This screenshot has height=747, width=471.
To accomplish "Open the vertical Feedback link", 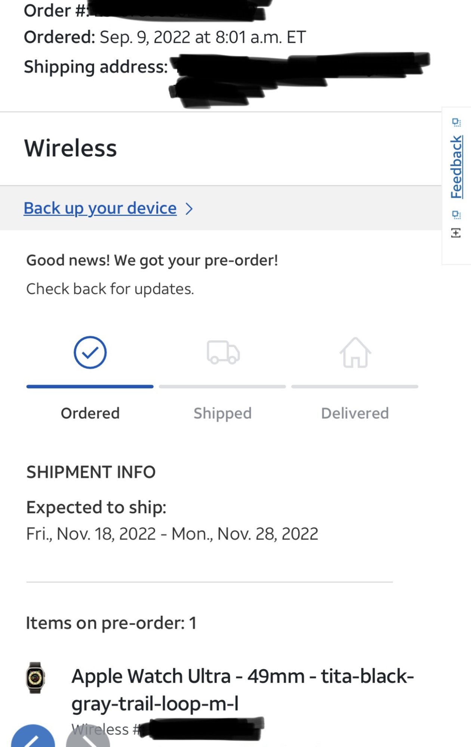I will pos(456,167).
